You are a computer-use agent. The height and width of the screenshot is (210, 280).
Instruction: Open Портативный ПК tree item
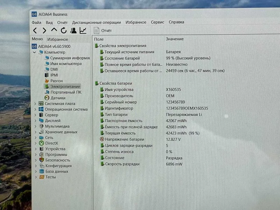(x=63, y=92)
